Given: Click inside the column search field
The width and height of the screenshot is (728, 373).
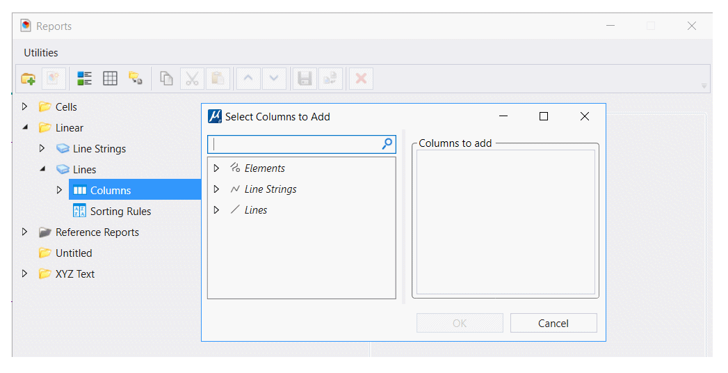Looking at the screenshot, I should tap(296, 145).
